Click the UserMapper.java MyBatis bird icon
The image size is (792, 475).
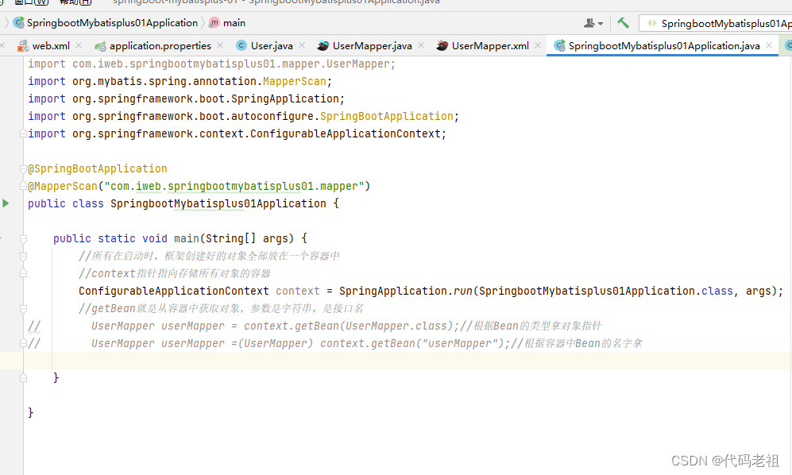point(323,45)
